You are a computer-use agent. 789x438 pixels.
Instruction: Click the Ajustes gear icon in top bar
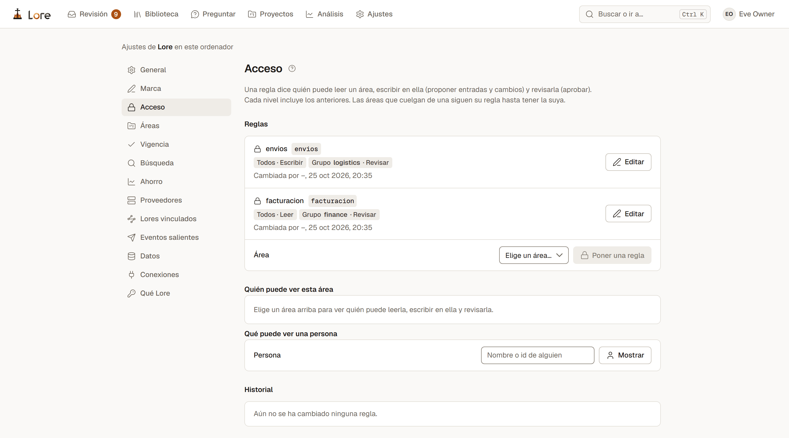coord(360,14)
